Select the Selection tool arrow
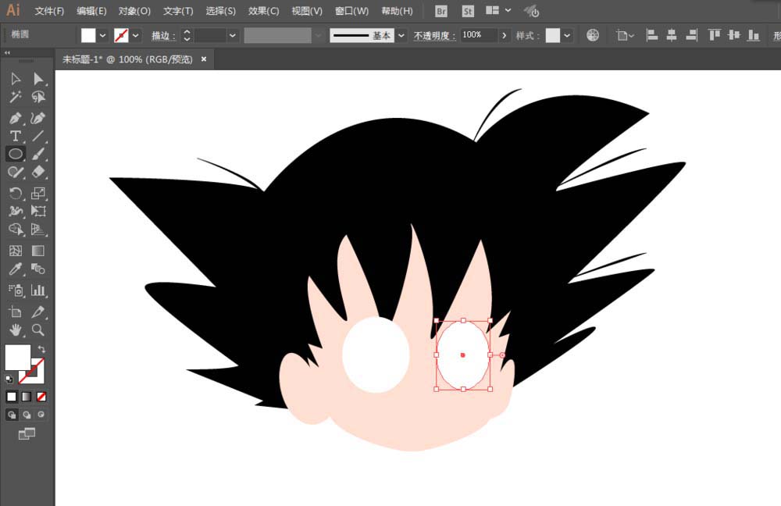Viewport: 781px width, 506px height. 16,79
